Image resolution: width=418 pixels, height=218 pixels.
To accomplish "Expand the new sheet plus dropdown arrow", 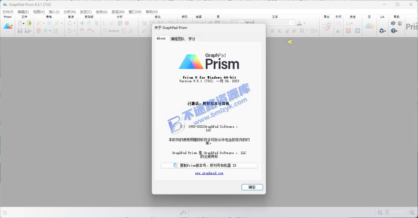I will [x=50, y=31].
